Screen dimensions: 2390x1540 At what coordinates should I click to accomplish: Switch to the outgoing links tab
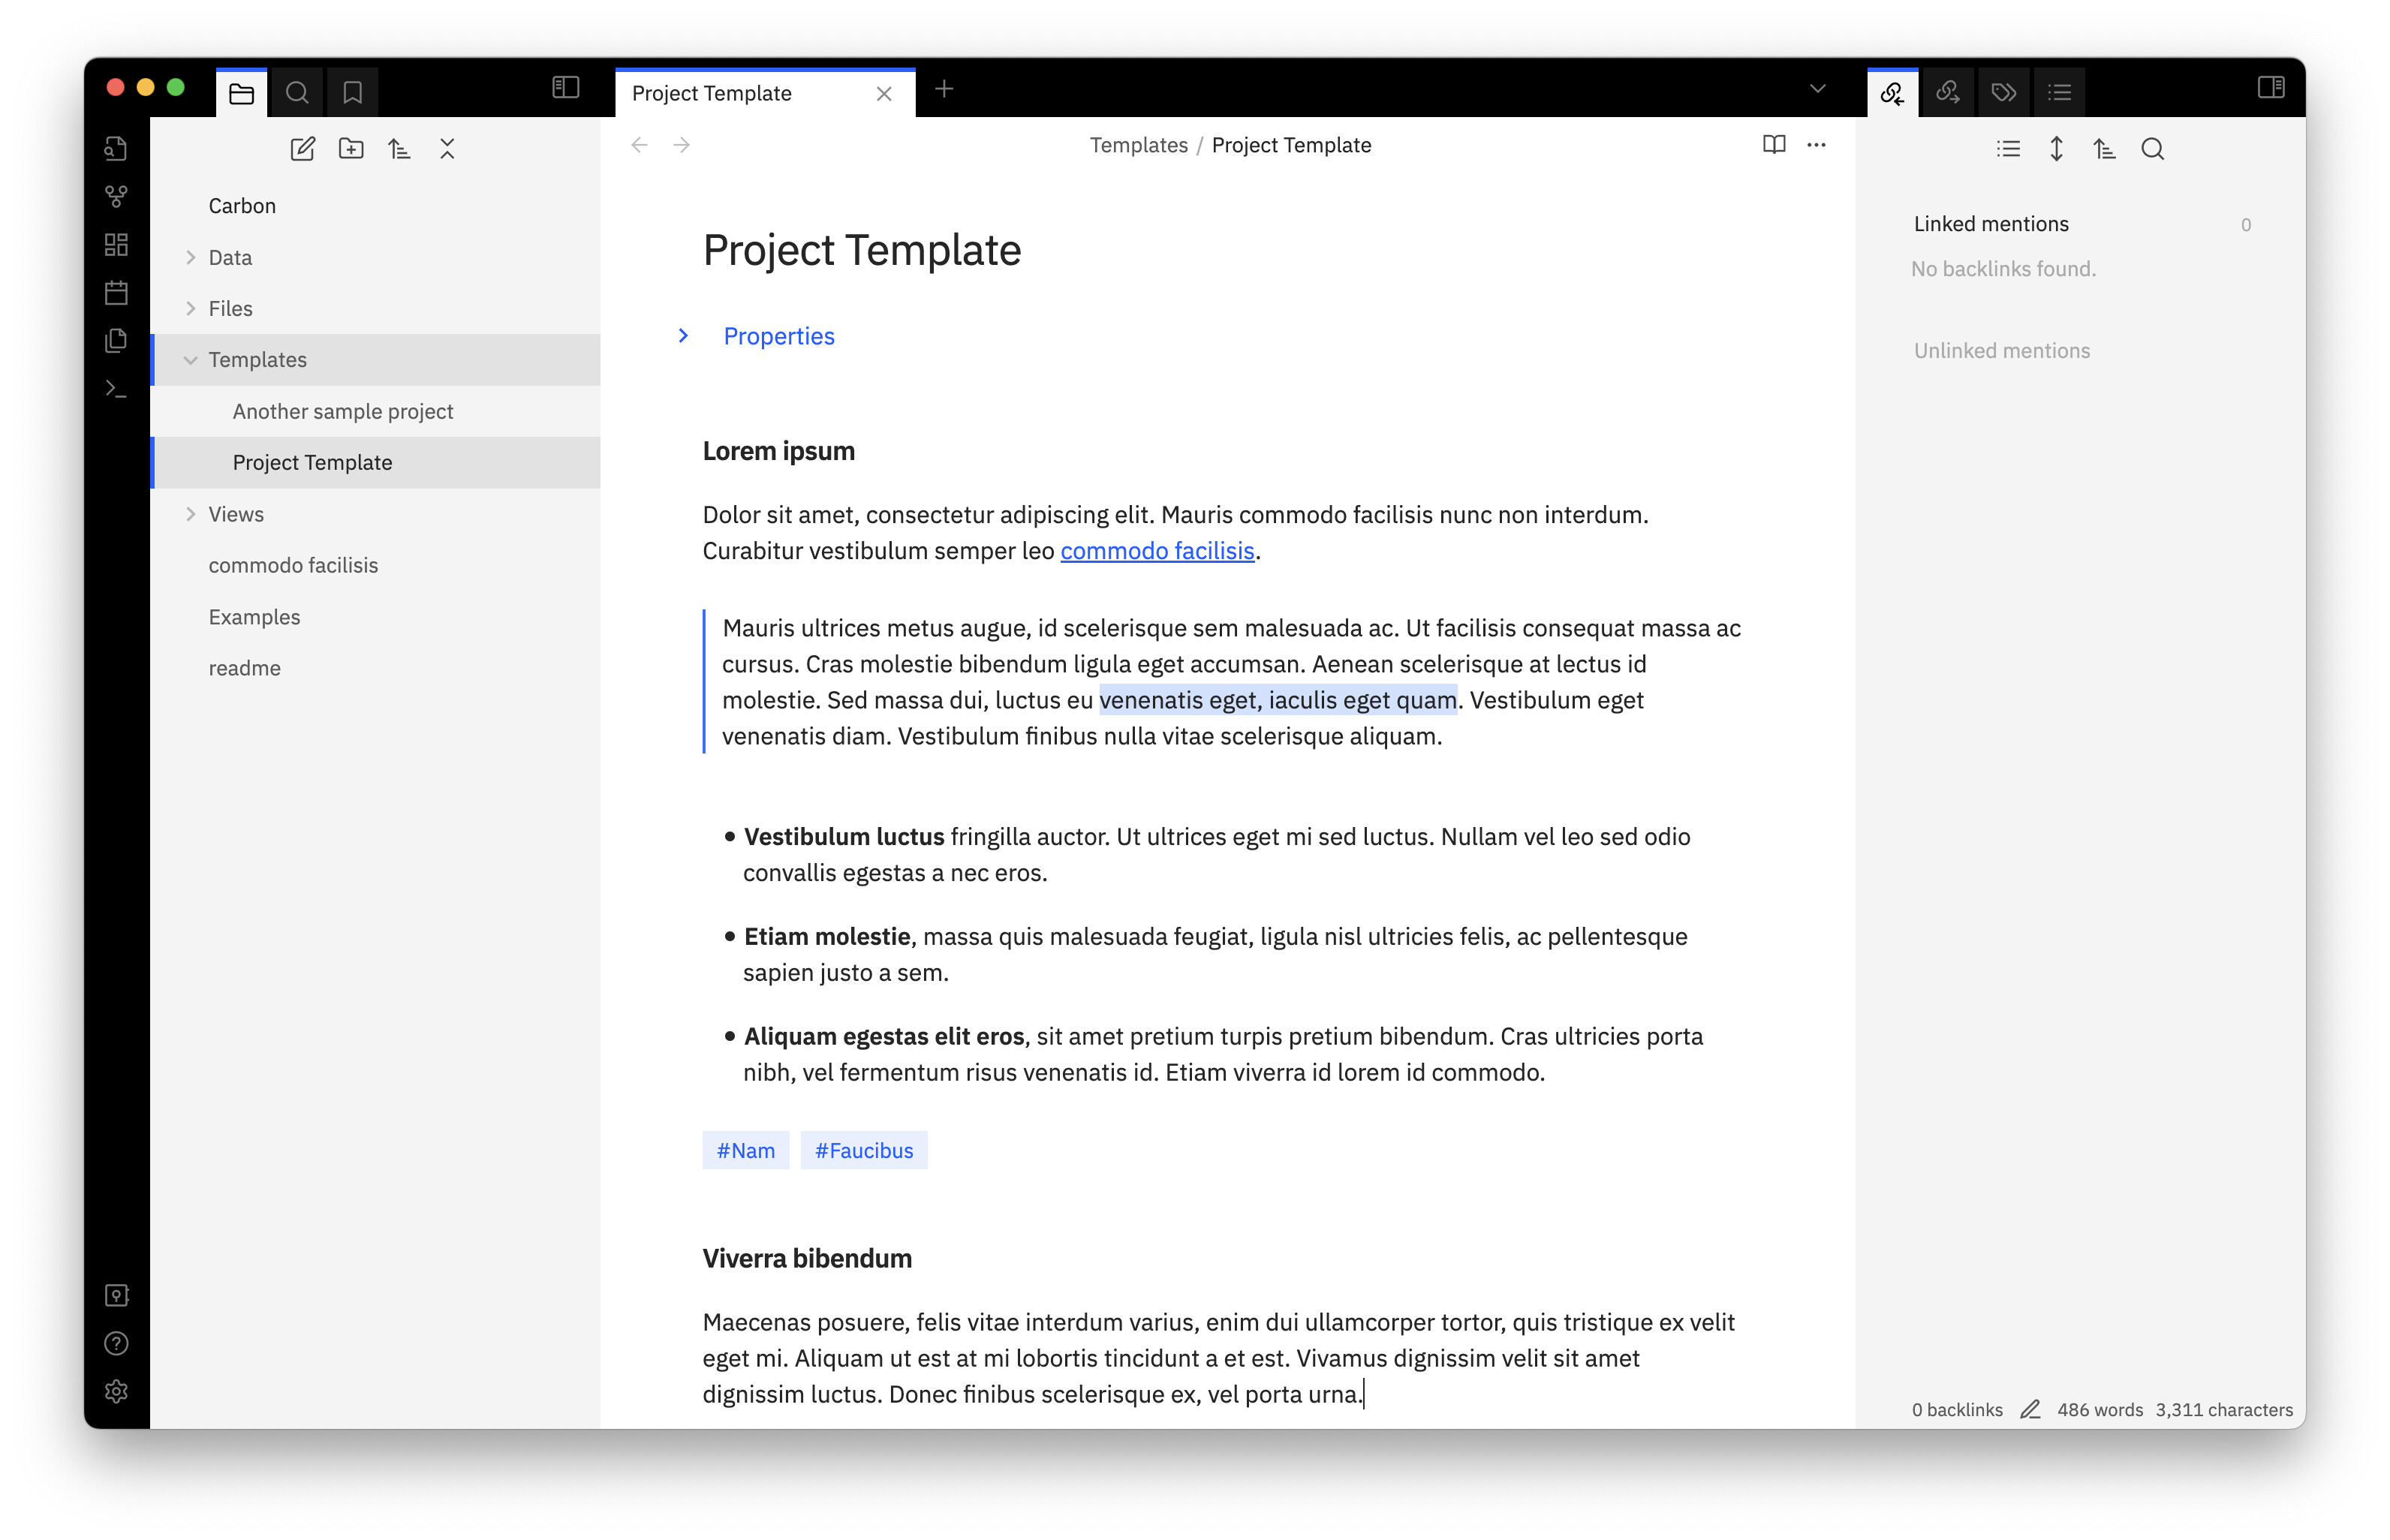1948,91
